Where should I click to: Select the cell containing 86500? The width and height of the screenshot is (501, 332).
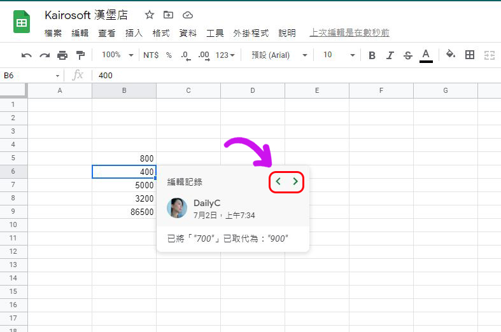[x=124, y=212]
